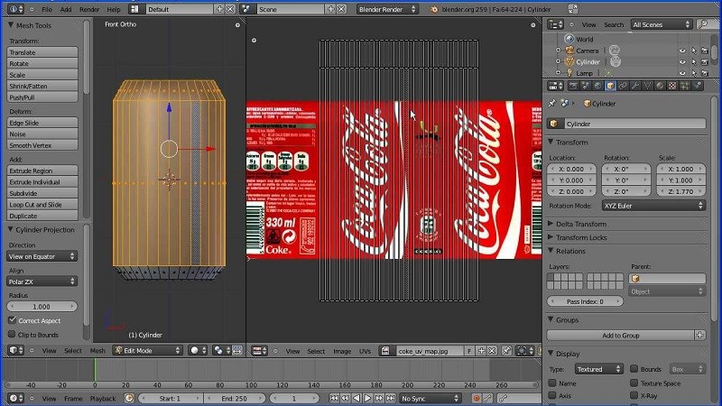The width and height of the screenshot is (722, 406).
Task: Toggle automatic keyframe record button
Action: coord(477,398)
